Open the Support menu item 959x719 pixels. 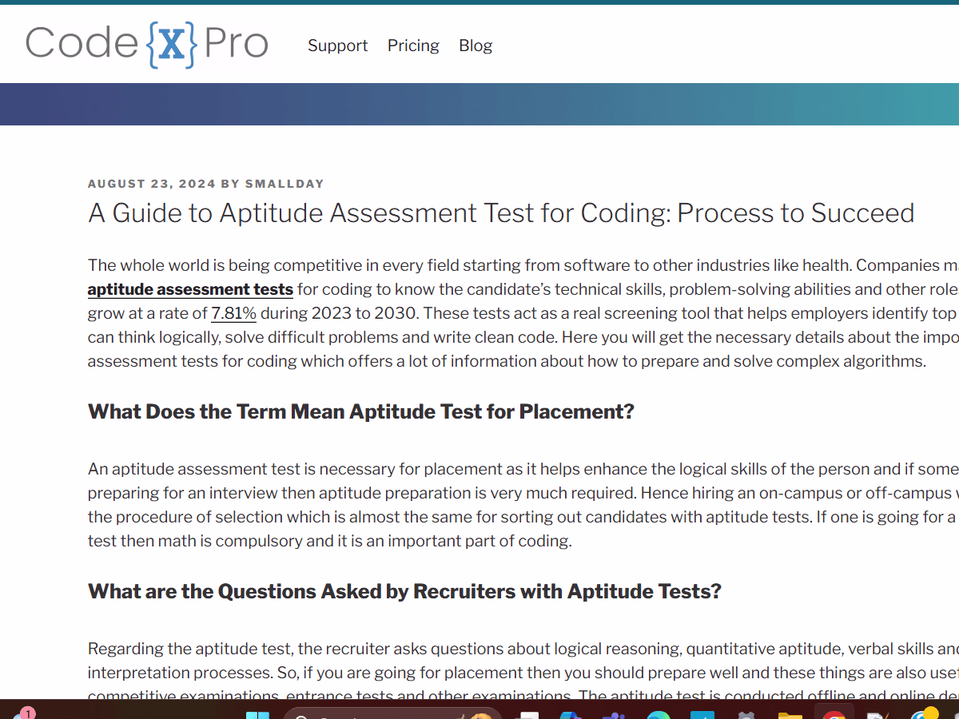(x=337, y=46)
